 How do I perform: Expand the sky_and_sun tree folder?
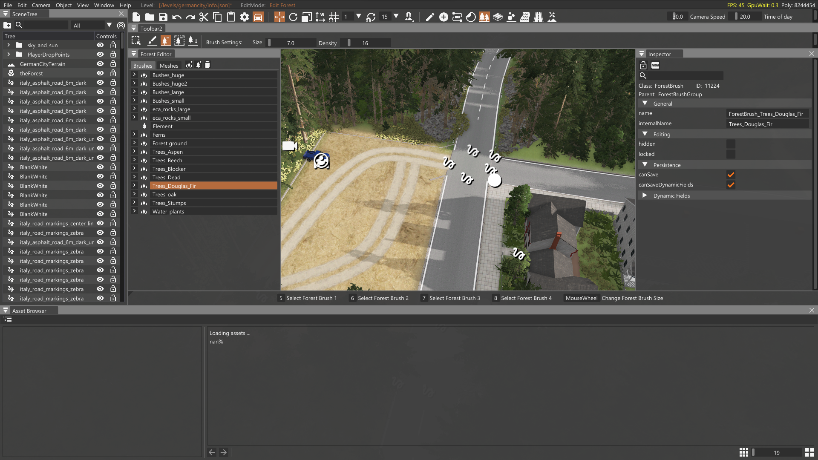tap(9, 45)
